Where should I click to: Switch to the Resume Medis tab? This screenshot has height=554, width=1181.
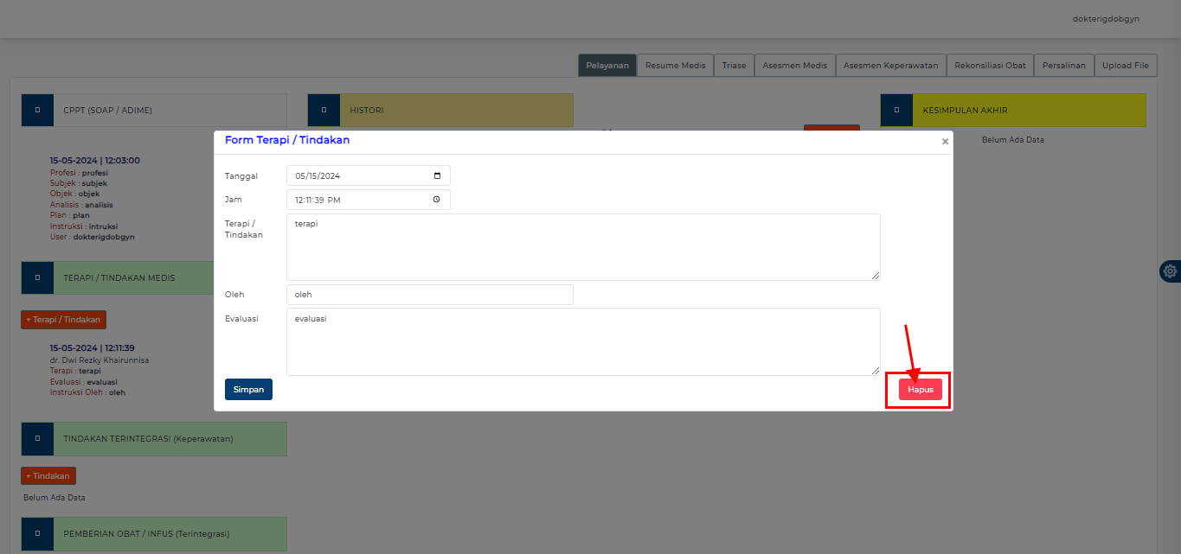(675, 65)
